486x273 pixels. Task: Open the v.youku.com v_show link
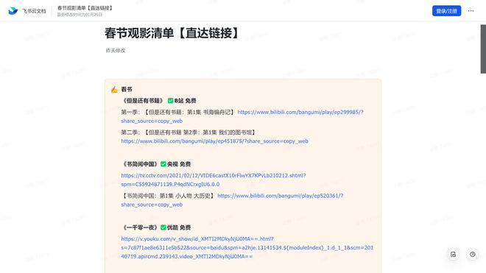click(x=247, y=247)
